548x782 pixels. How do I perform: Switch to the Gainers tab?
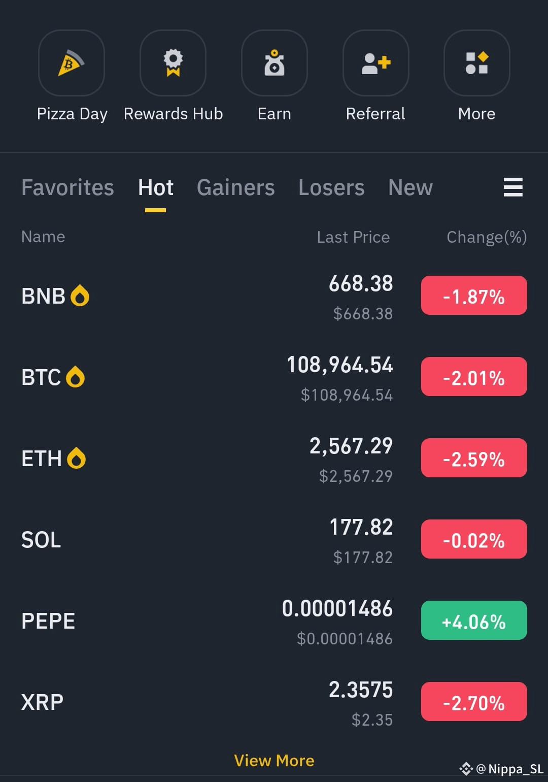point(236,187)
